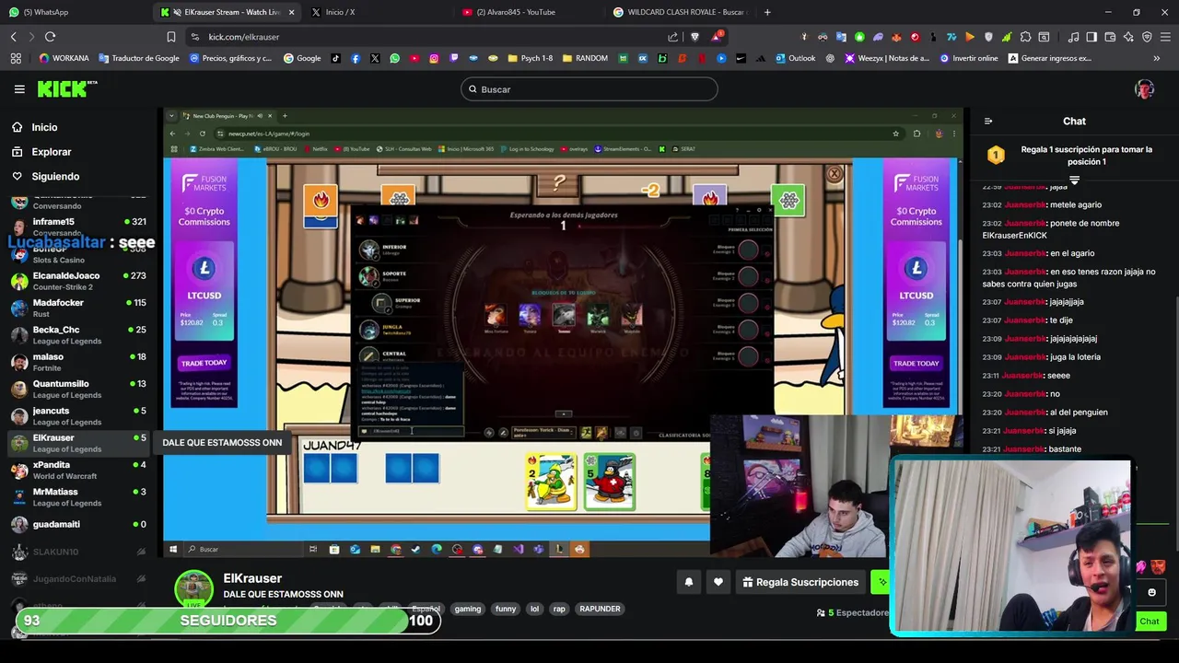Open a new browser tab

767,12
